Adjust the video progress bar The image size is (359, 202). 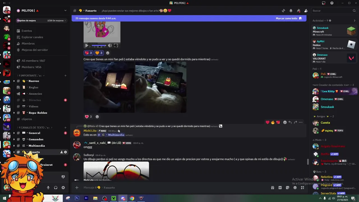pyautogui.click(x=99, y=45)
